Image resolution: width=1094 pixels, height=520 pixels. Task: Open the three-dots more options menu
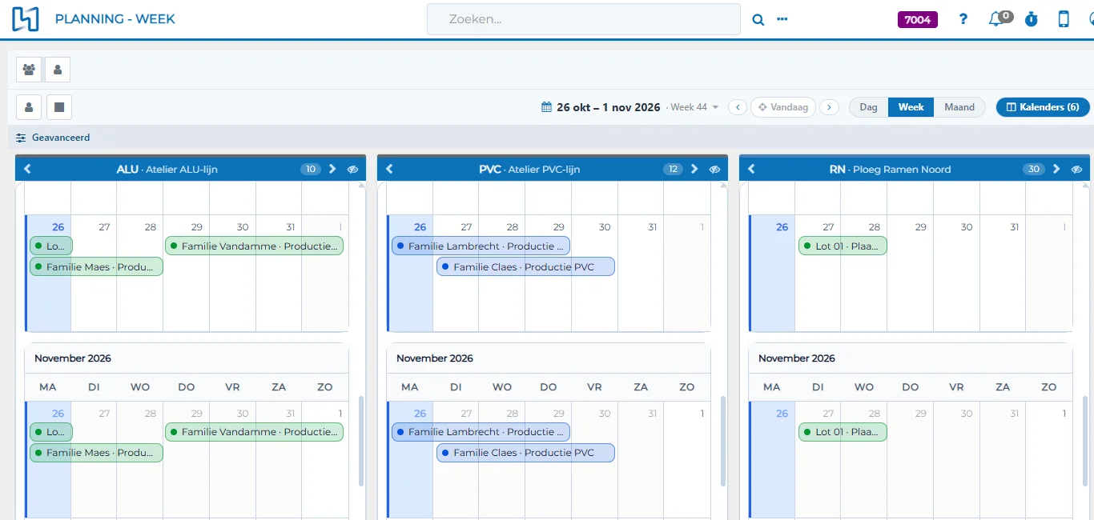pyautogui.click(x=782, y=19)
